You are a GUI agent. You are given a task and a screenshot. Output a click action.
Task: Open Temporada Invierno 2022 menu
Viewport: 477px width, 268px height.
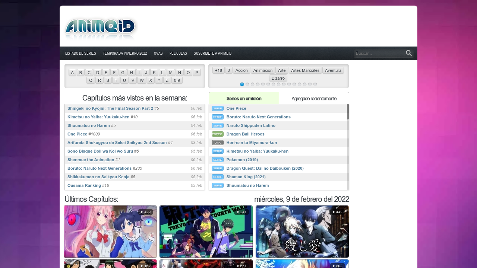coord(125,53)
